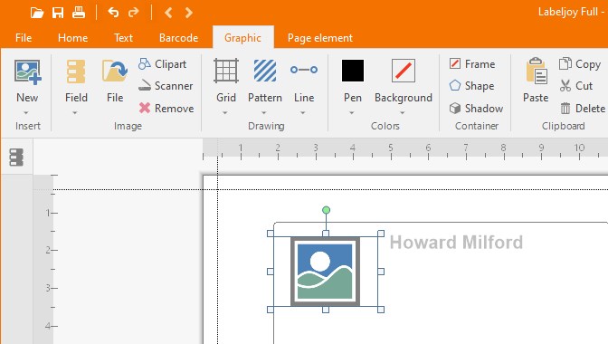Viewport: 608px width, 344px height.
Task: Expand the Background color dropdown arrow
Action: (x=403, y=113)
